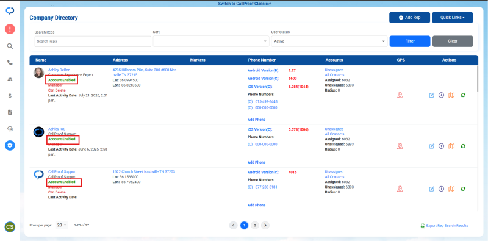Select page 1 in pagination
Image resolution: width=488 pixels, height=241 pixels.
[244, 225]
